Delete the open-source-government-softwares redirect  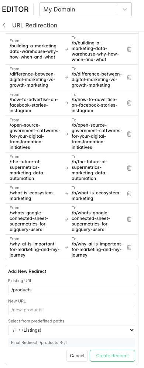point(129,134)
